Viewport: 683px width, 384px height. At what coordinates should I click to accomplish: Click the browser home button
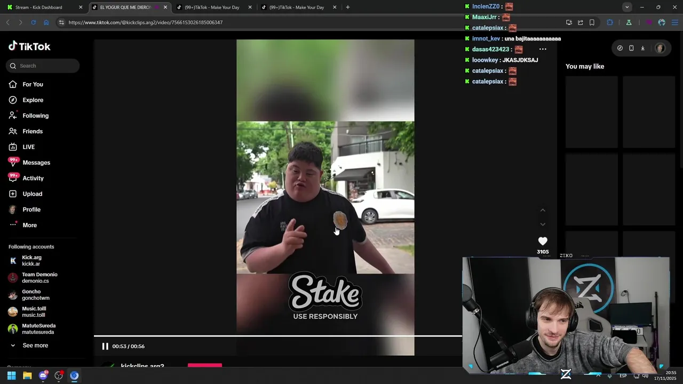[x=46, y=22]
